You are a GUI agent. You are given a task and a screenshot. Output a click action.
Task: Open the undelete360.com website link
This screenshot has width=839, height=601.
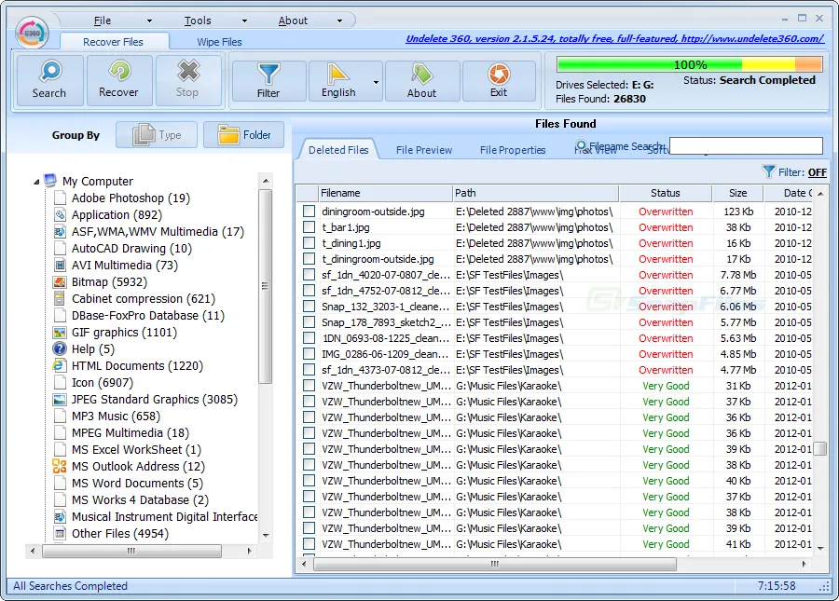[x=614, y=38]
